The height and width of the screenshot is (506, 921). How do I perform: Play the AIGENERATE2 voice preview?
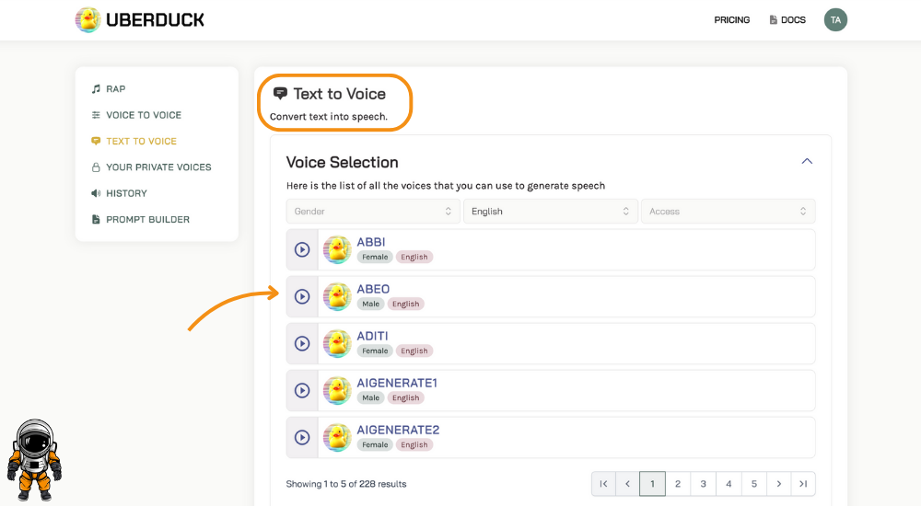click(302, 437)
